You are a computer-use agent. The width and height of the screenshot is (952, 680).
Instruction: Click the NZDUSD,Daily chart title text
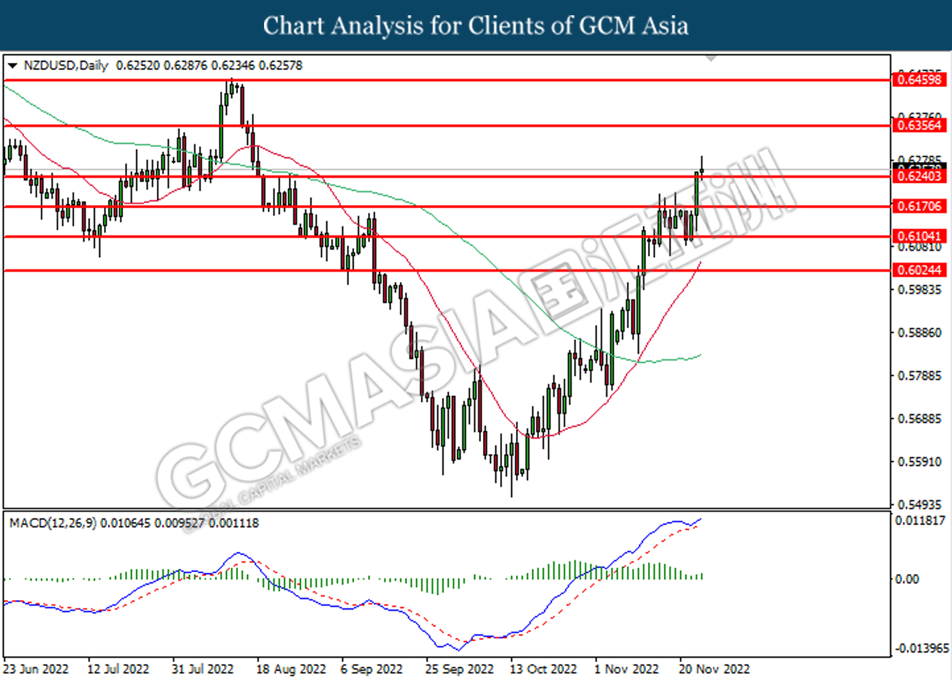[66, 65]
